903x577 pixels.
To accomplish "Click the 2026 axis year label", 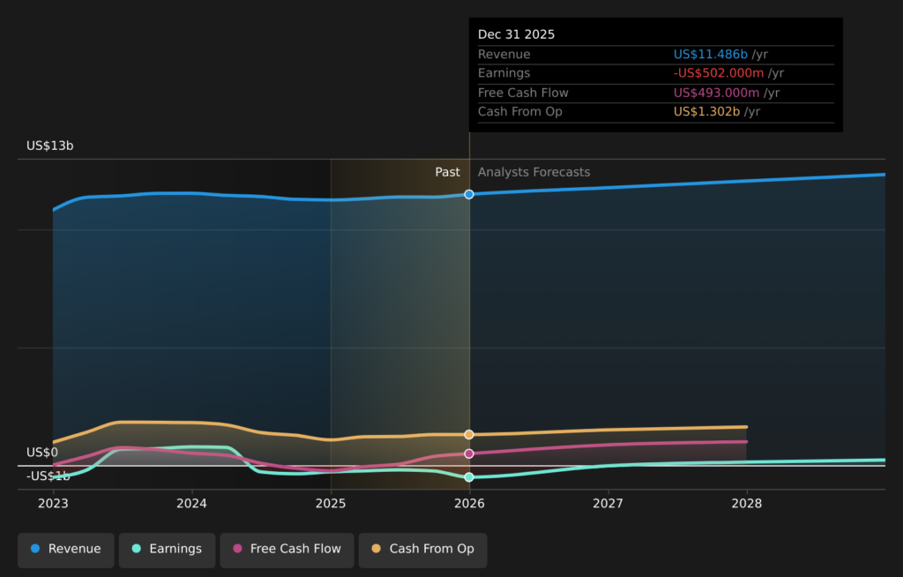I will (x=469, y=503).
